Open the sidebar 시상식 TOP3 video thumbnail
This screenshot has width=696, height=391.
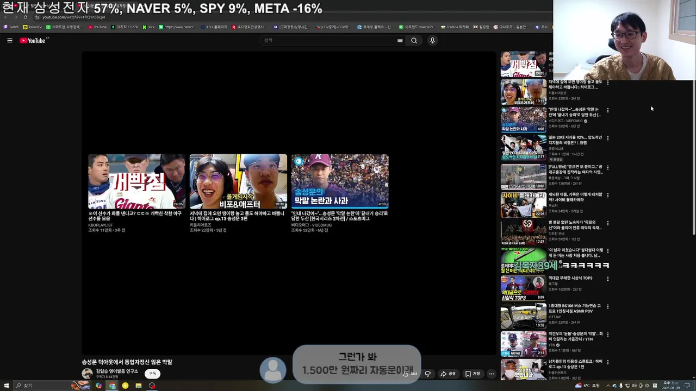523,288
